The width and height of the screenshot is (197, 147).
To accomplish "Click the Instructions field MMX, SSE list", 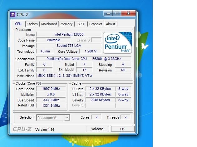I will [84, 76].
